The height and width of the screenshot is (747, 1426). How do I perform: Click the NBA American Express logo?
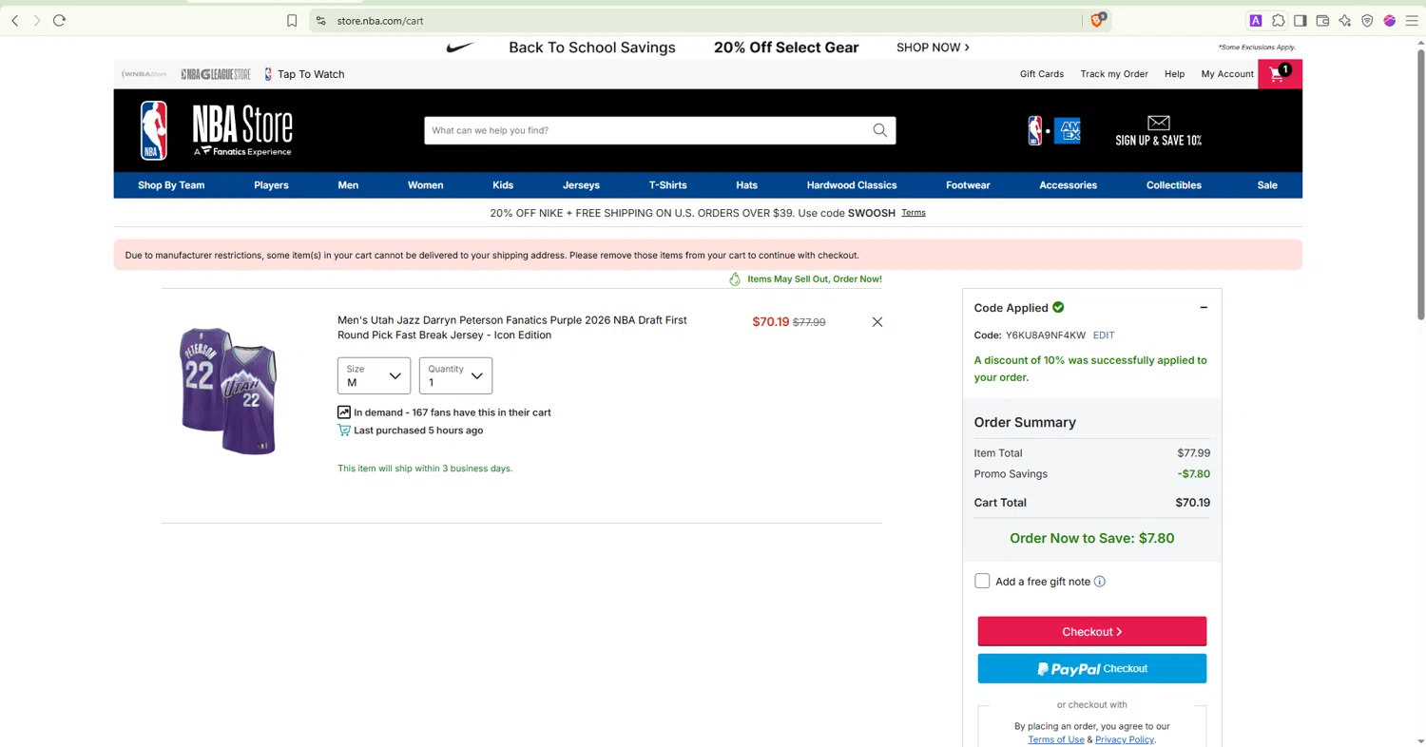1054,130
